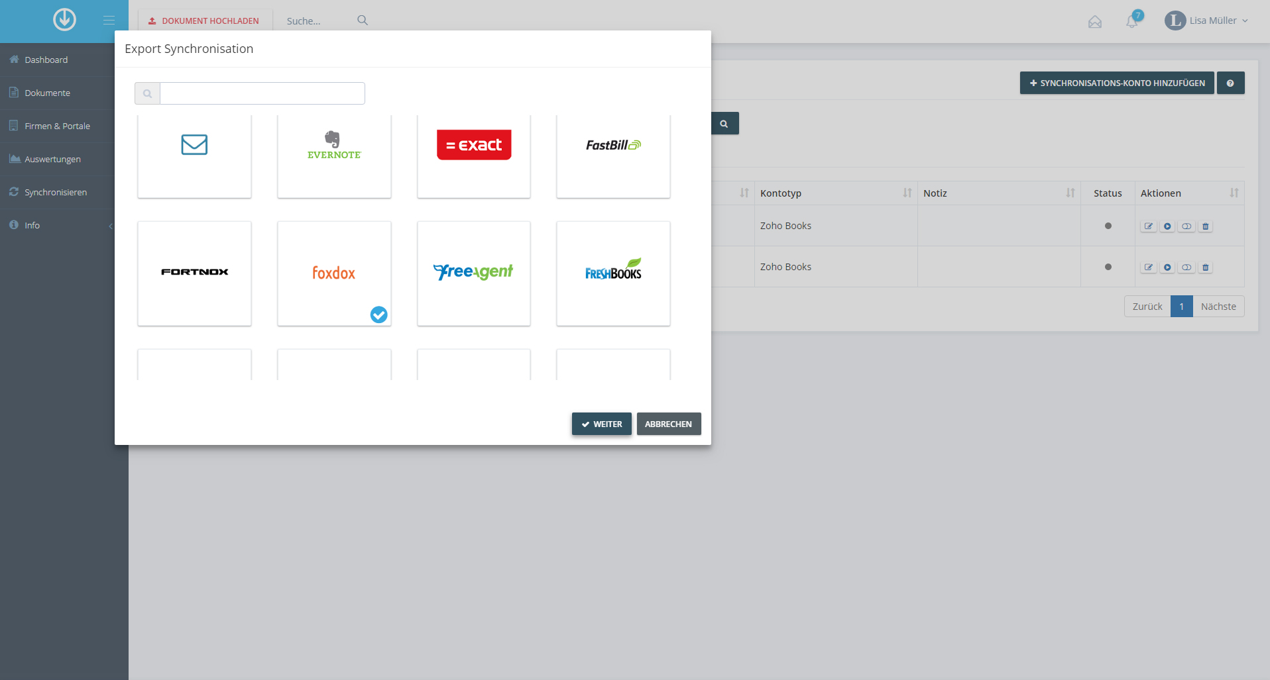This screenshot has width=1270, height=680.
Task: Toggle activation of second Zoho Books account
Action: click(1186, 267)
